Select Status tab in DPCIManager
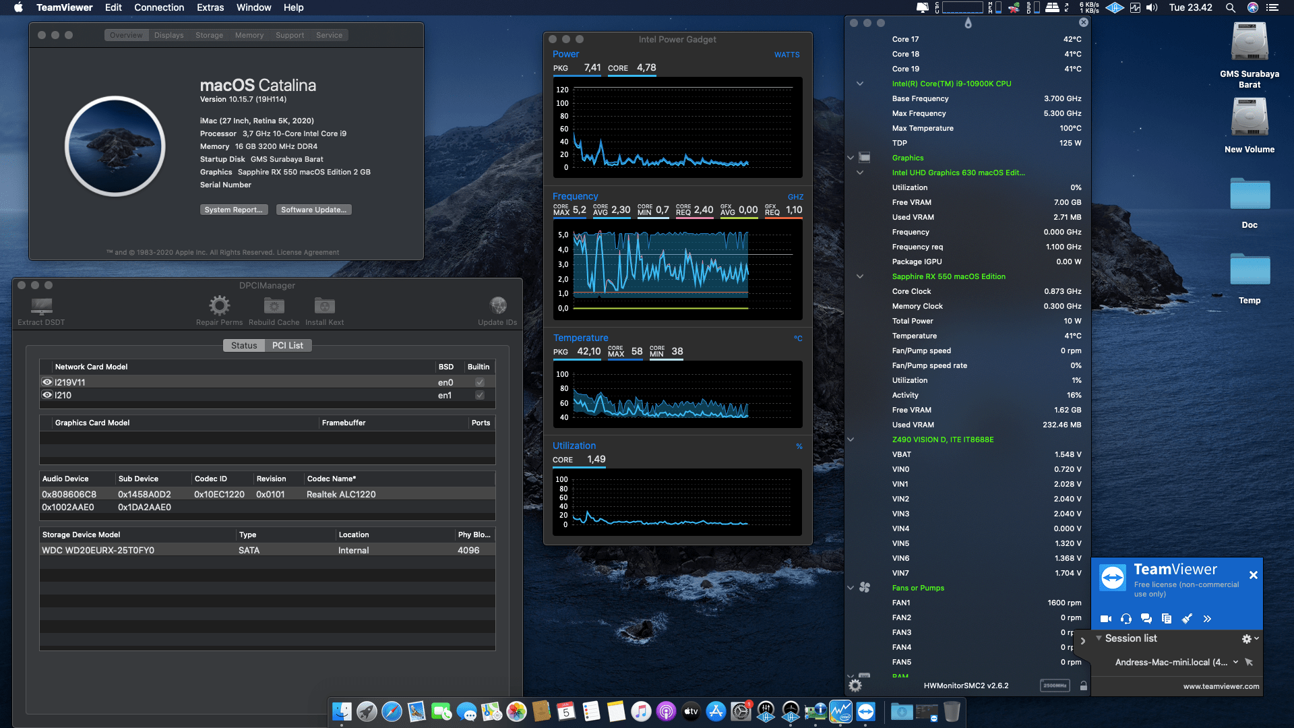The image size is (1294, 728). click(244, 345)
